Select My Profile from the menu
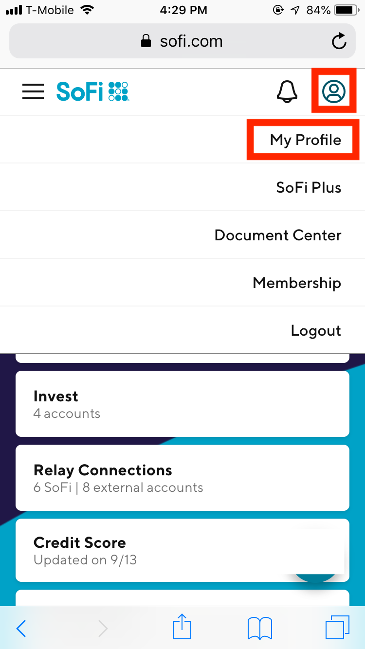Image resolution: width=365 pixels, height=649 pixels. pos(305,140)
